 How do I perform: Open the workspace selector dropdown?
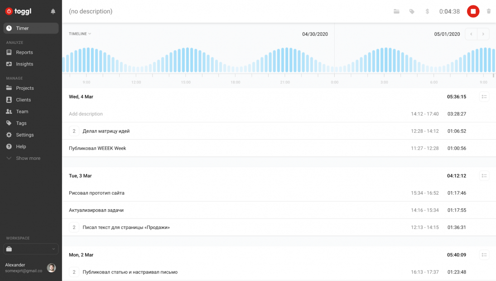(x=31, y=249)
